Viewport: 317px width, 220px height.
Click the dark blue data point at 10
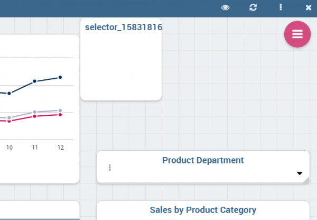pos(9,94)
